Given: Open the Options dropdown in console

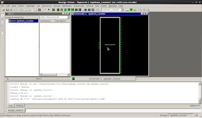Looking at the screenshot, I should pos(194,105).
